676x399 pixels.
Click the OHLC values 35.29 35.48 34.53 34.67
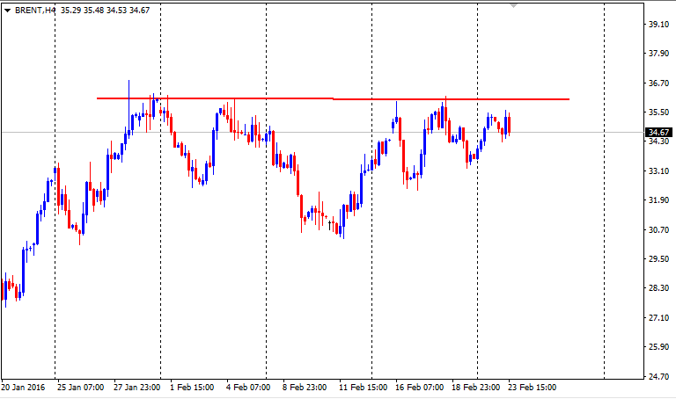[106, 11]
